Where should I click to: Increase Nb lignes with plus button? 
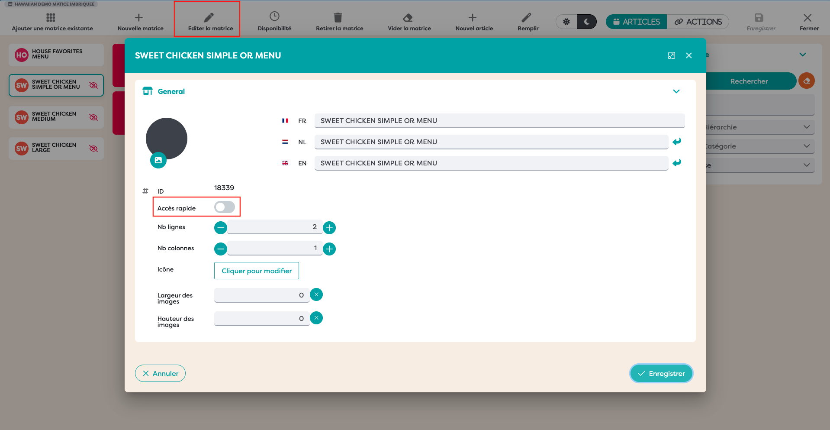(329, 227)
